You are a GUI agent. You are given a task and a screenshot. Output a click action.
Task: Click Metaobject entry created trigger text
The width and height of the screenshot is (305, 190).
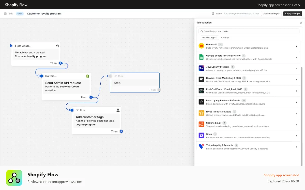coord(30,52)
